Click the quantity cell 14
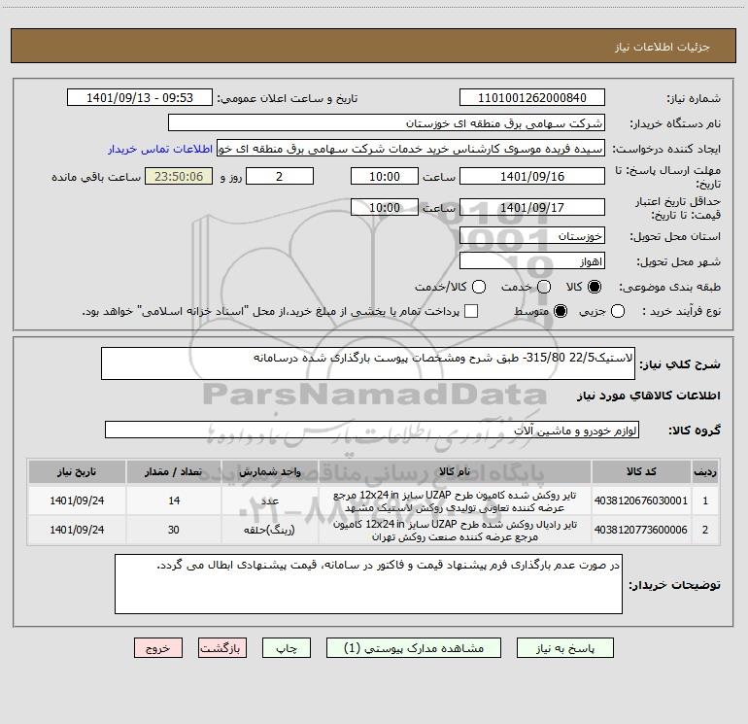The image size is (748, 724). click(173, 500)
